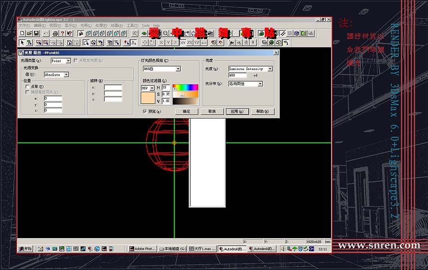Open the 动画(A) menu

coord(117,25)
